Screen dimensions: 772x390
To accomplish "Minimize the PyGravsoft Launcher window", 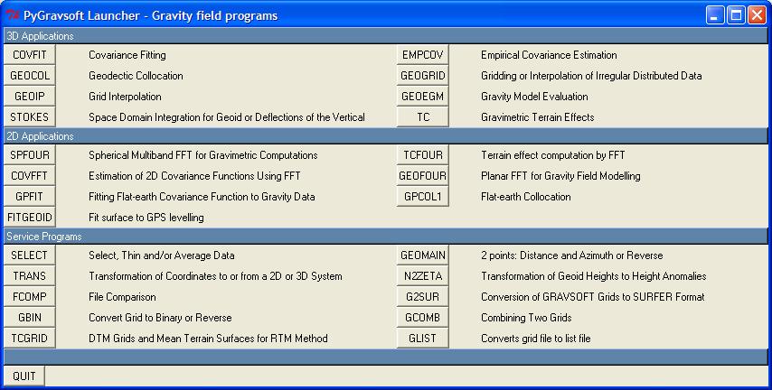I will (x=715, y=15).
